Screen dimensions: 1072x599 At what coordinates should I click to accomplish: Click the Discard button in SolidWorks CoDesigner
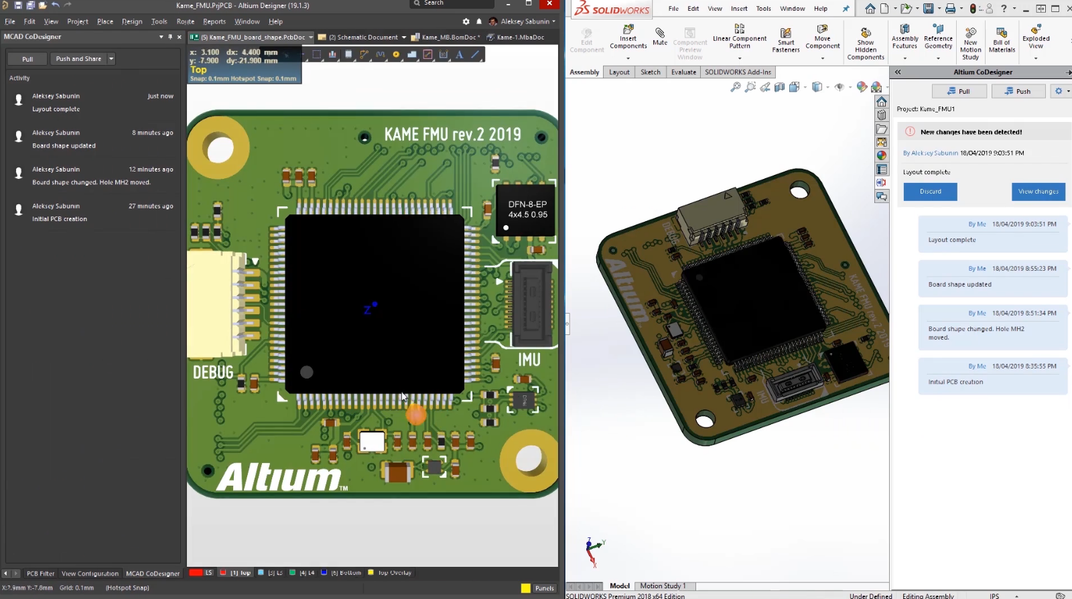tap(930, 192)
